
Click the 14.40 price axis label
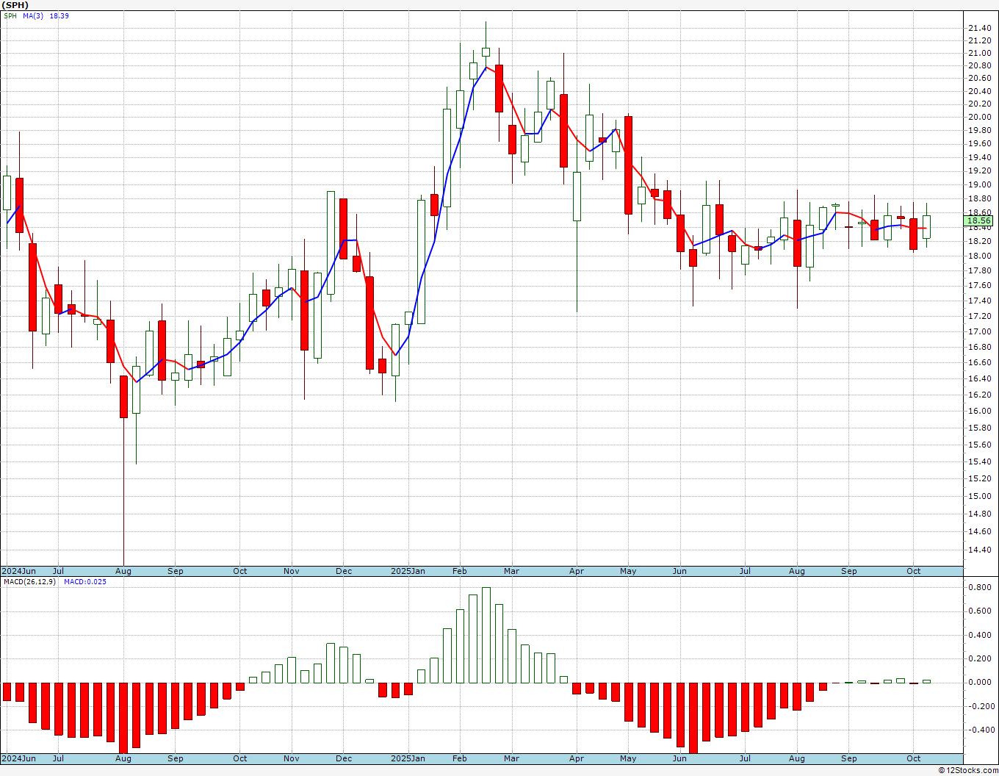tap(979, 550)
